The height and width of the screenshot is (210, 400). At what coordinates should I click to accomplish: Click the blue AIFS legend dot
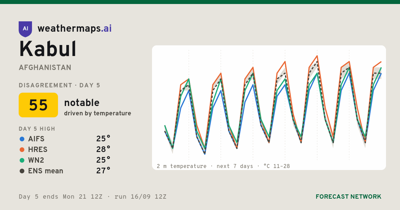point(22,139)
